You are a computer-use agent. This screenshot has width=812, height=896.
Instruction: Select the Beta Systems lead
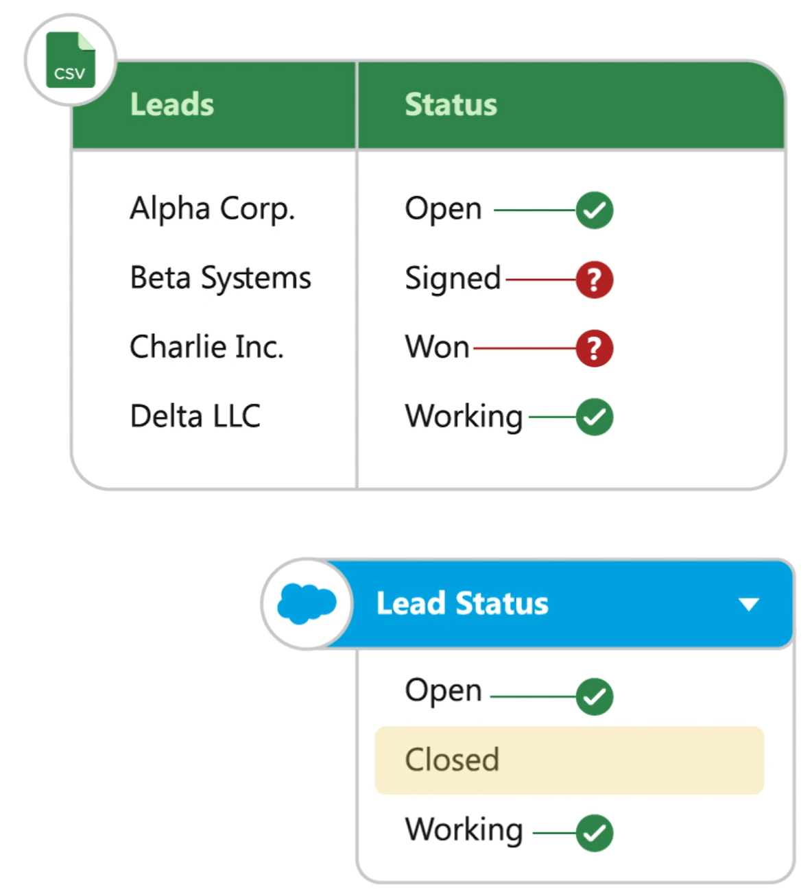tap(220, 278)
